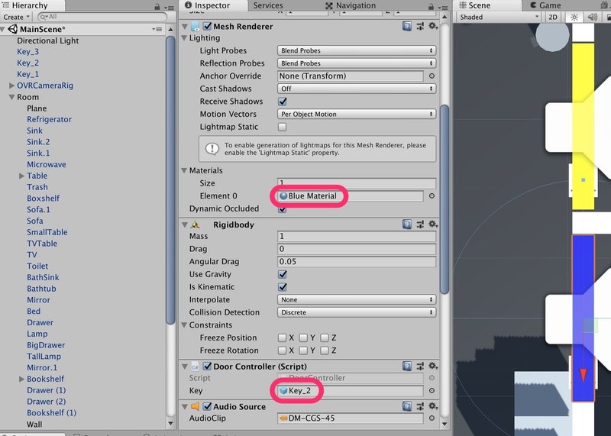Toggle 2D scene view button
This screenshot has width=611, height=436.
553,17
